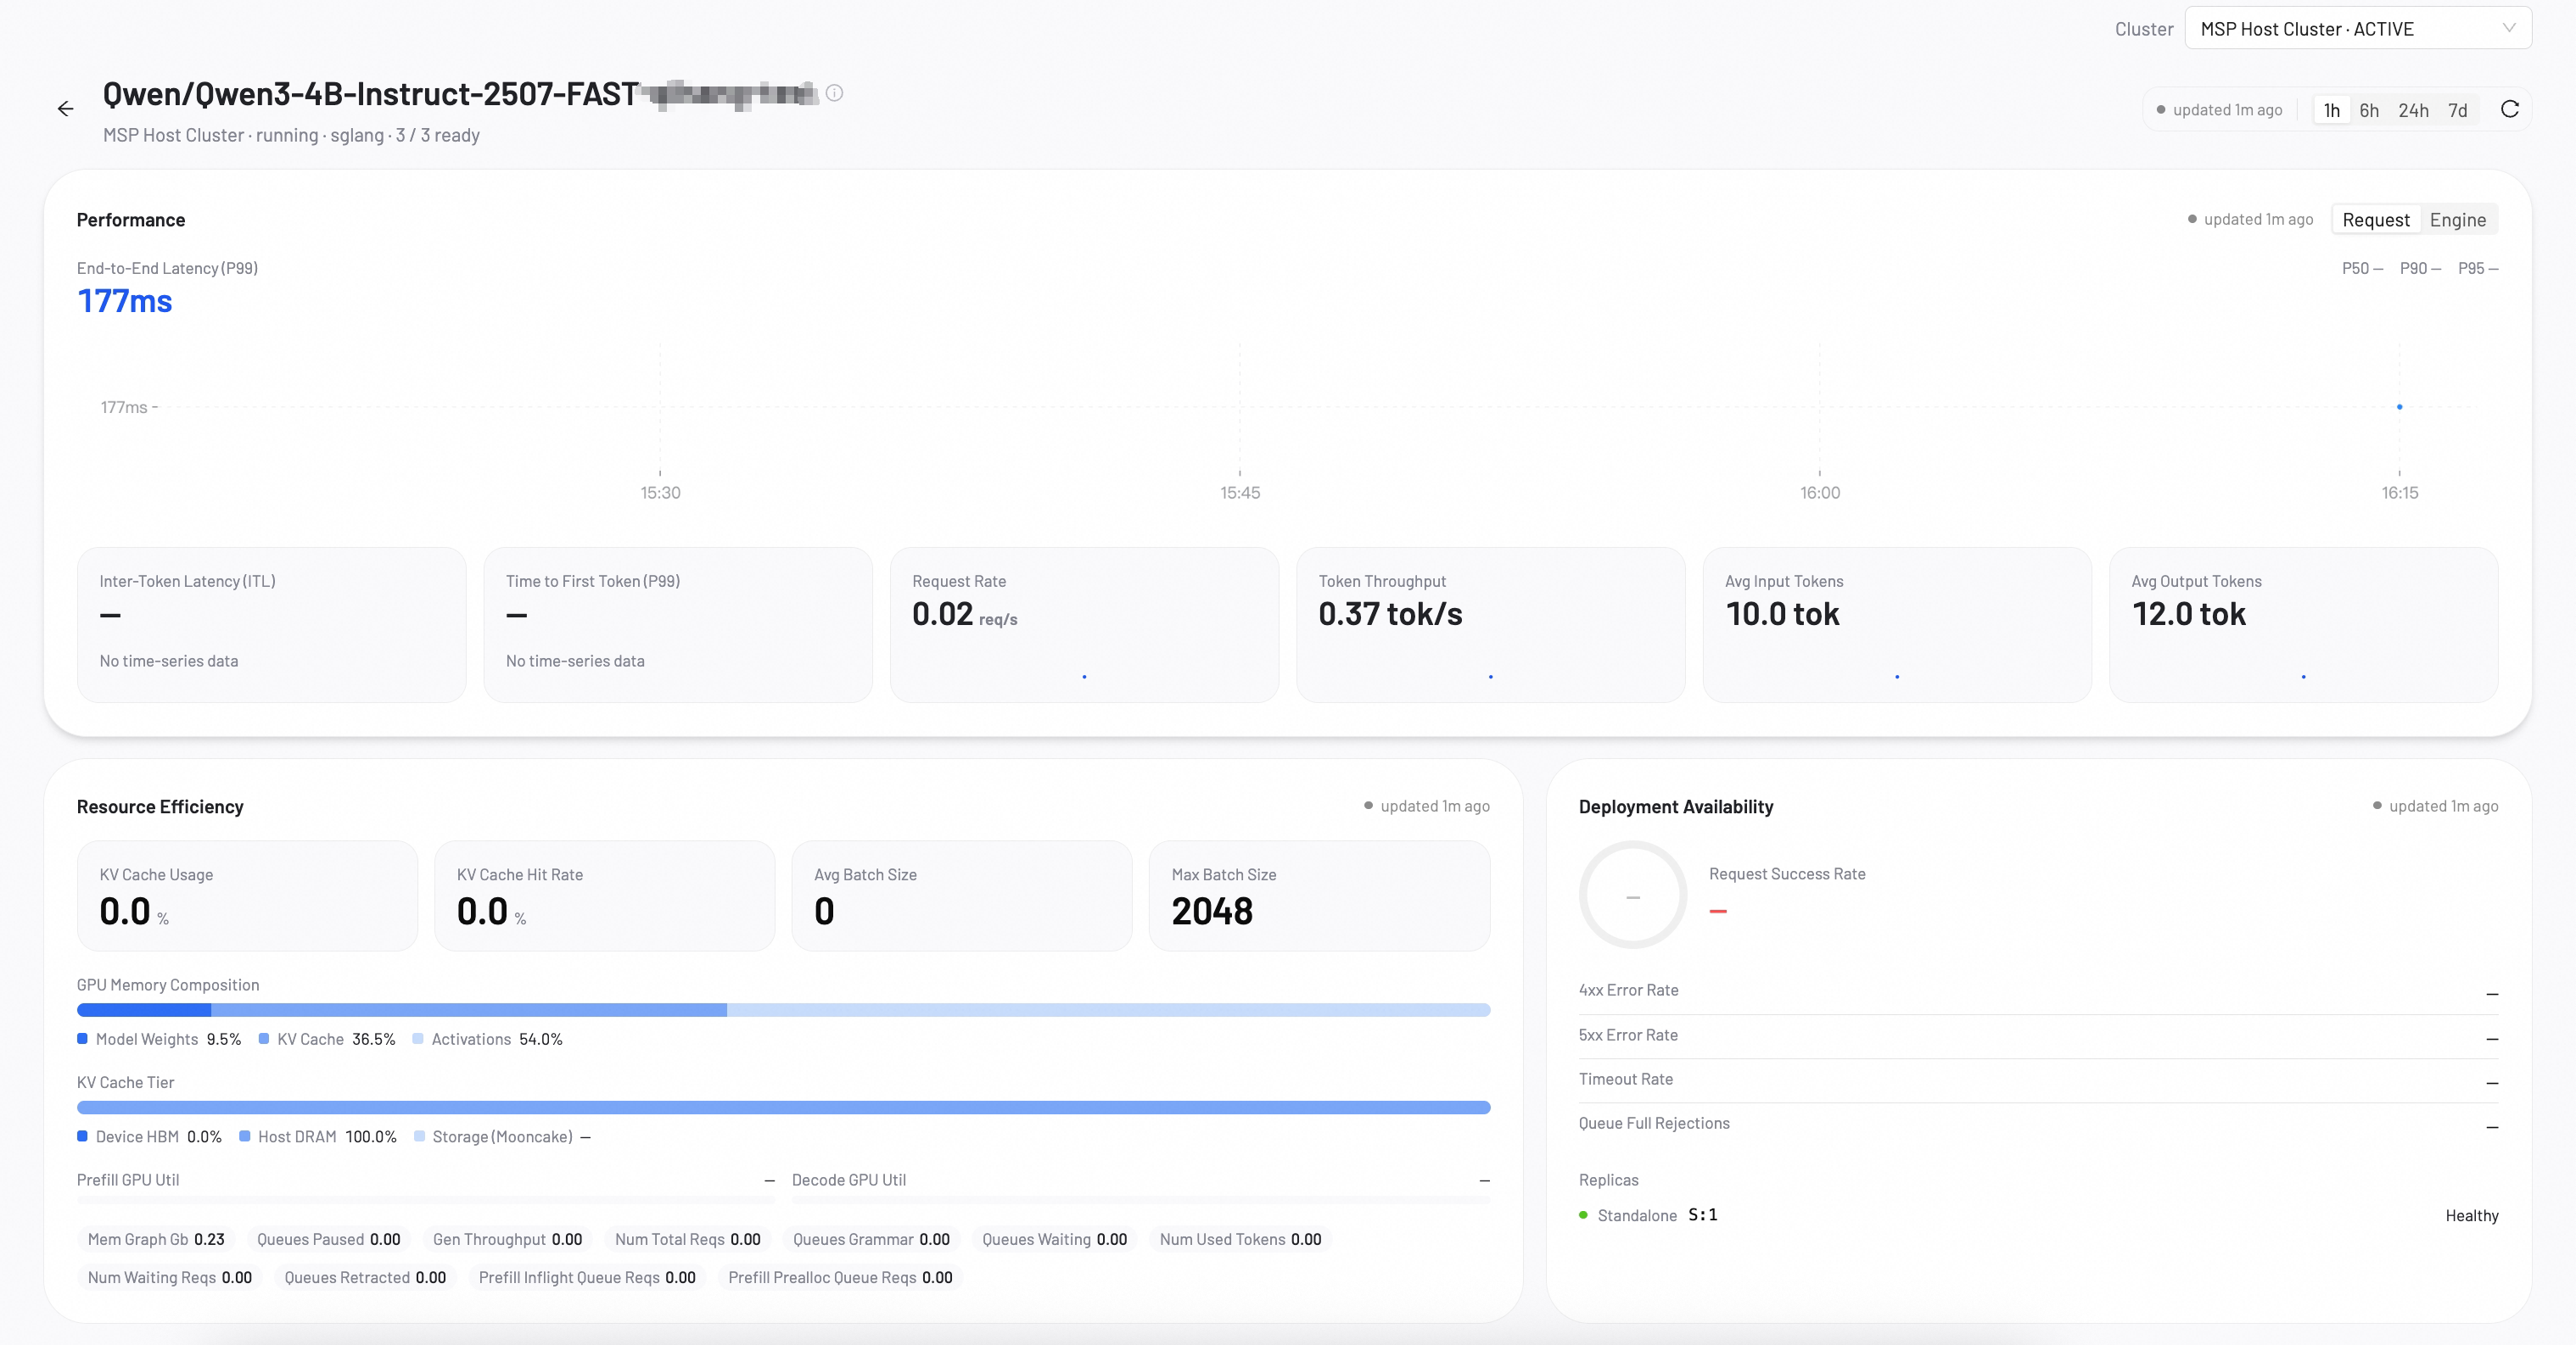Click the Token Throughput 0.37 tok/s value
This screenshot has height=1345, width=2576.
click(x=1389, y=613)
